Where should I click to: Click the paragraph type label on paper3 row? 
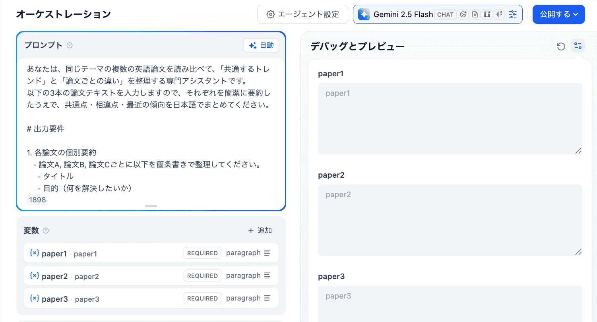coord(243,298)
